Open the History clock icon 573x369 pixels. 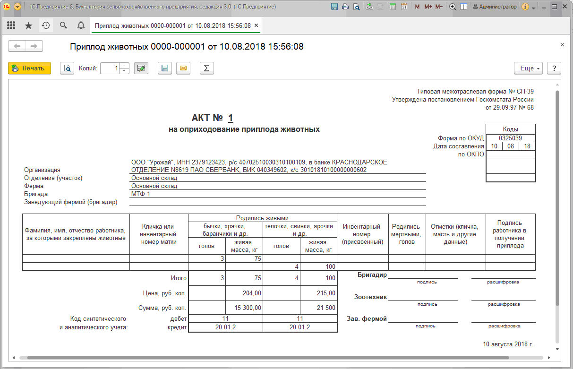tap(46, 26)
